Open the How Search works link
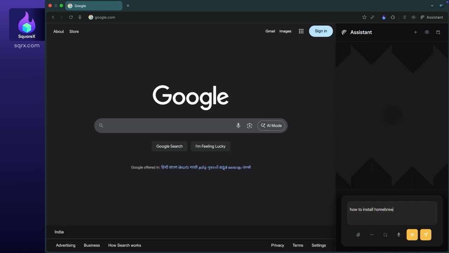Image resolution: width=449 pixels, height=253 pixels. (x=125, y=245)
